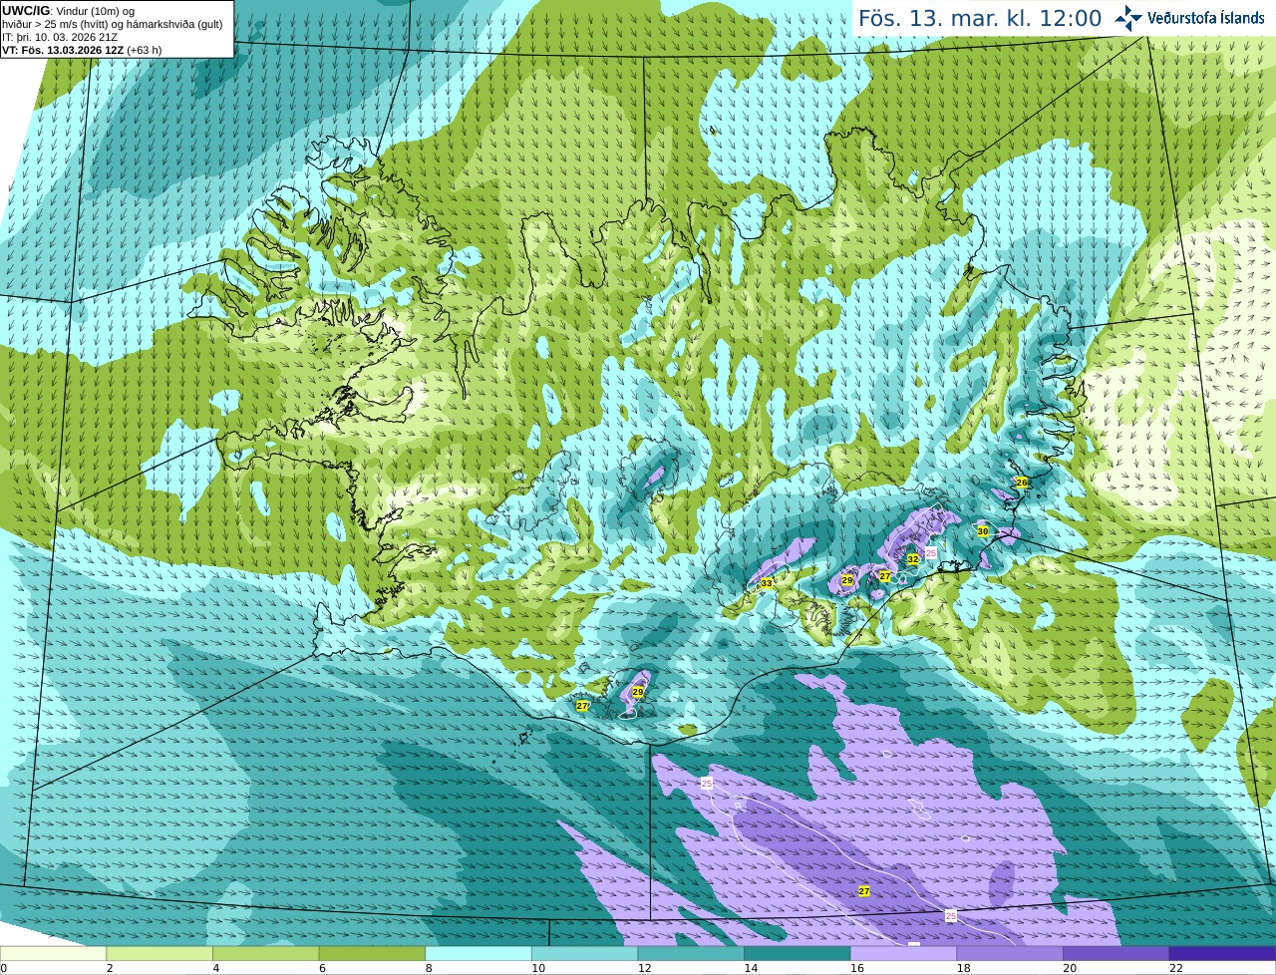Select the above 22 m/s dark purple swatch
This screenshot has height=975, width=1276.
[1222, 954]
